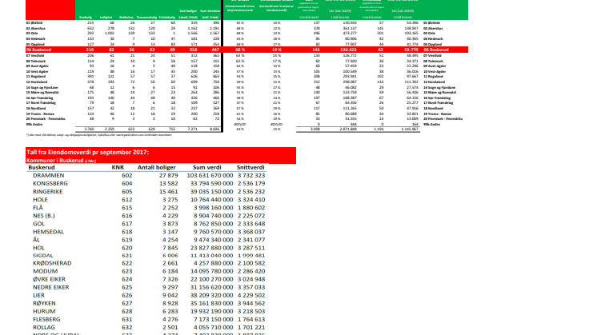The width and height of the screenshot is (597, 335).
Task: Select value 473.277 in the Oslo row
Action: pos(350,34)
